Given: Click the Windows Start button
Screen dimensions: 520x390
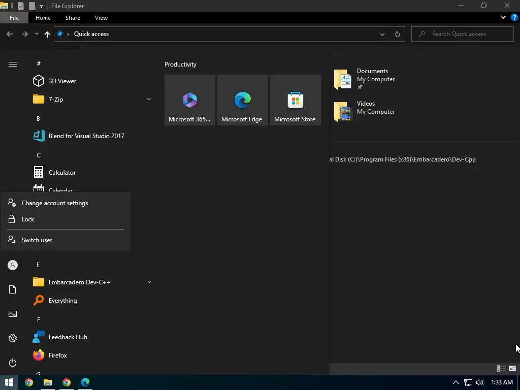Looking at the screenshot, I should pyautogui.click(x=9, y=382).
